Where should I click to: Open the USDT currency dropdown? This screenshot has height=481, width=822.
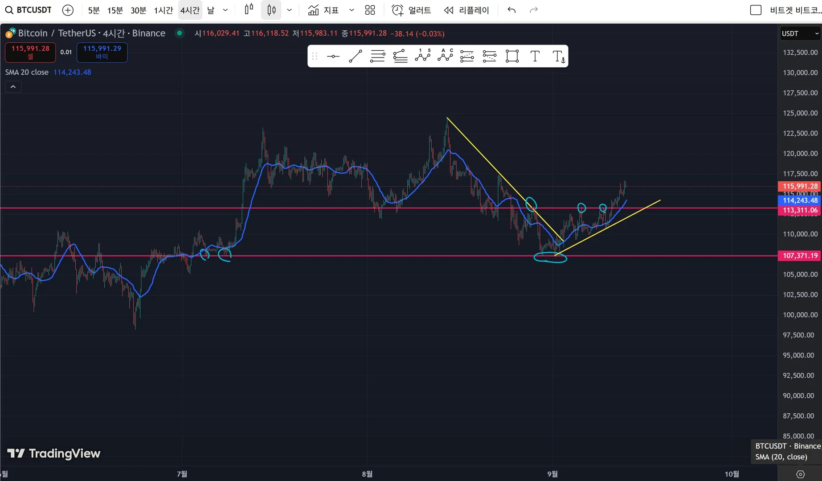[x=800, y=33]
